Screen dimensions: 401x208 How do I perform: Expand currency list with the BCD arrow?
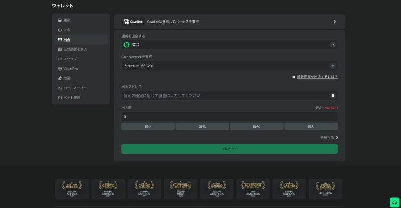point(332,45)
